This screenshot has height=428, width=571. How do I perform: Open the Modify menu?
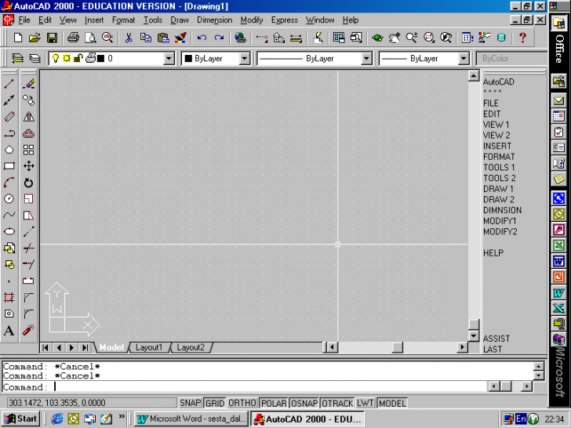pyautogui.click(x=251, y=20)
